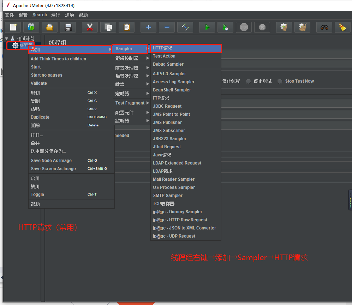The image size is (352, 305).
Task: Expand the 配置元件 submenu
Action: point(132,113)
